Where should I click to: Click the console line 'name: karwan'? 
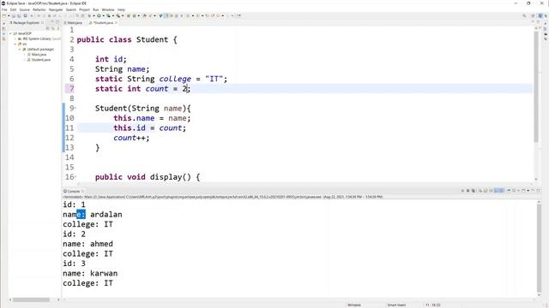tap(90, 273)
